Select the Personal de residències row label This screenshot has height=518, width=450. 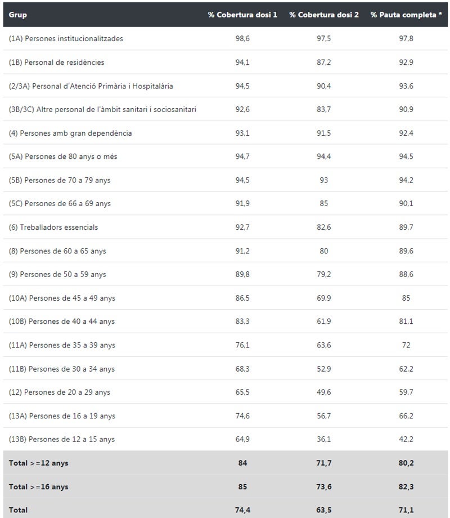57,62
